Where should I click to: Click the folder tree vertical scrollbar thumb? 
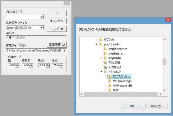pos(164,62)
